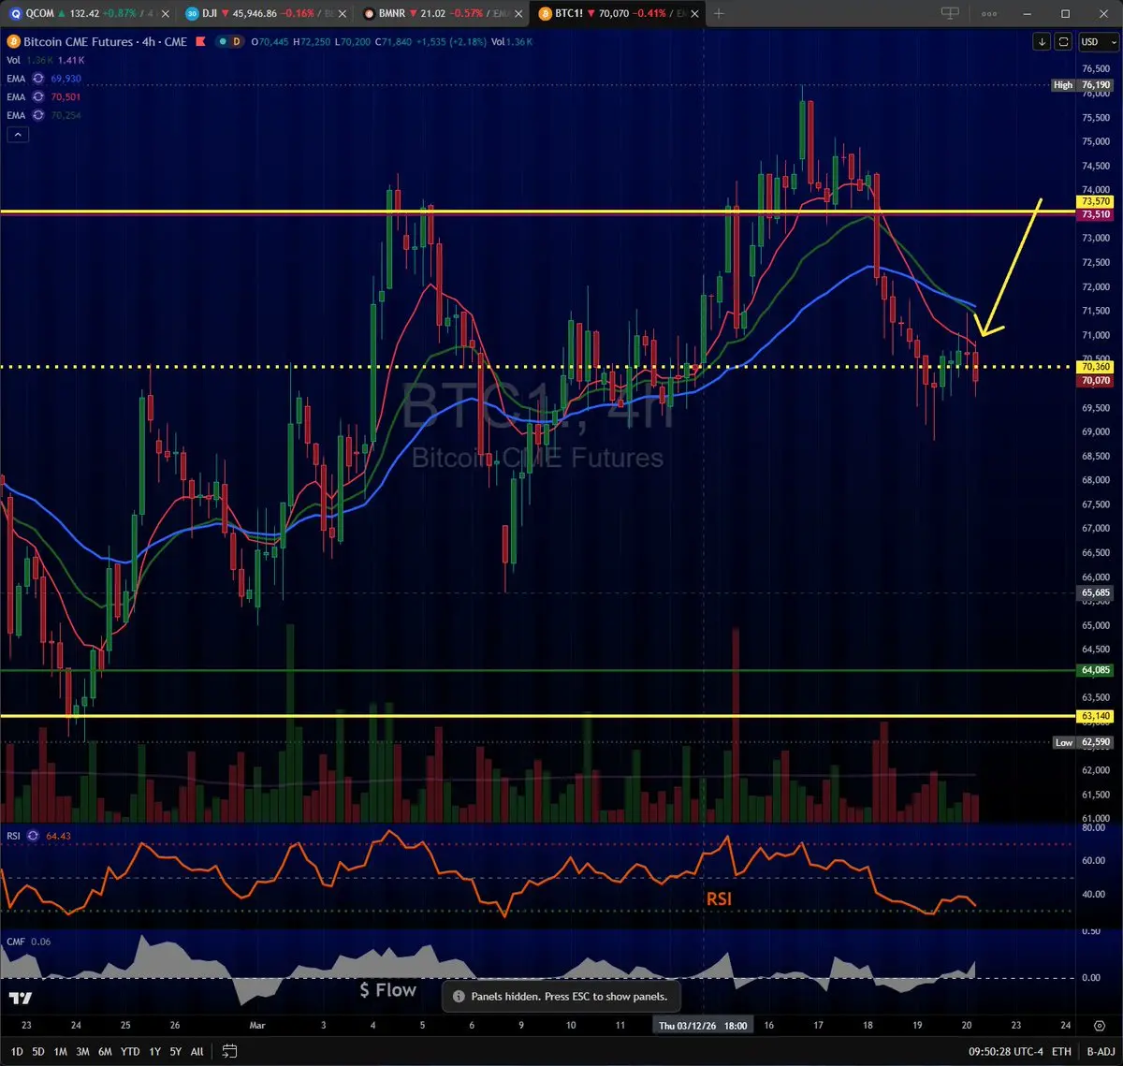Click the 73,570 yellow price label
1123x1066 pixels.
point(1096,201)
